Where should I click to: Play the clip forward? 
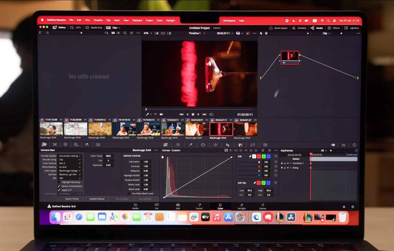click(199, 114)
